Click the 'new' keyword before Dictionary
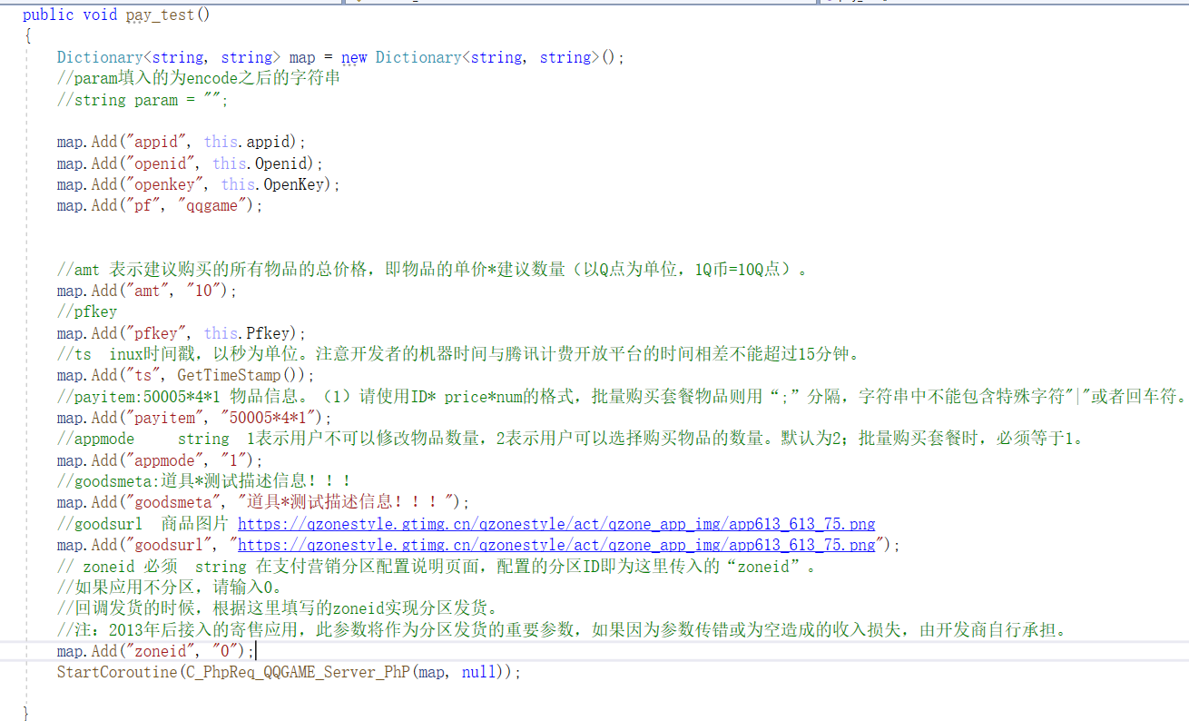This screenshot has width=1189, height=721. point(354,57)
